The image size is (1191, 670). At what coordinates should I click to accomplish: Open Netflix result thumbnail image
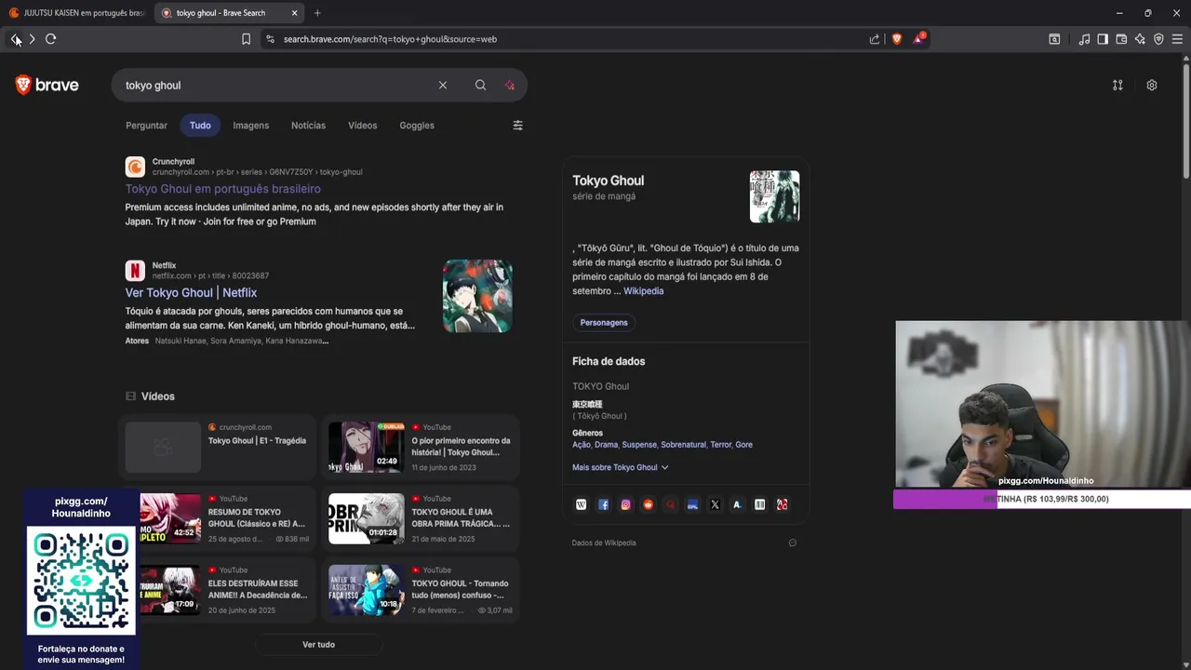[x=477, y=296]
